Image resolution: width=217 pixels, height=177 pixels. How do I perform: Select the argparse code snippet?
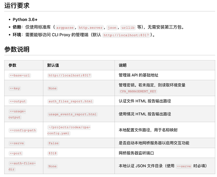tap(65, 28)
